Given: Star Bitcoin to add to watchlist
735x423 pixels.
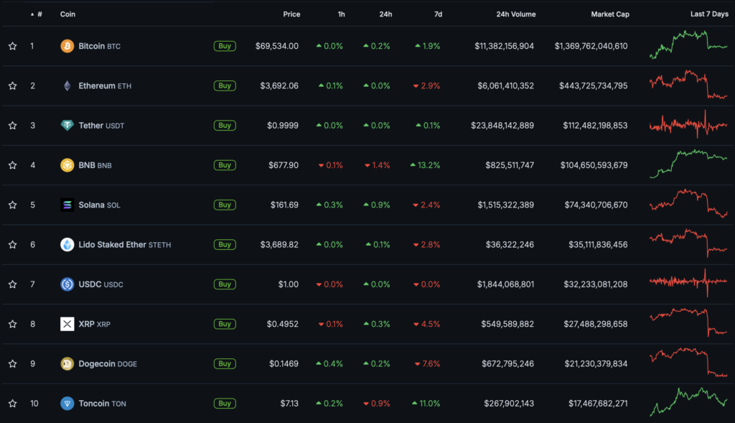Looking at the screenshot, I should pyautogui.click(x=12, y=46).
